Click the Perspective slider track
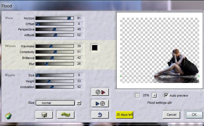Image resolution: width=204 pixels, height=126 pixels. click(55, 29)
